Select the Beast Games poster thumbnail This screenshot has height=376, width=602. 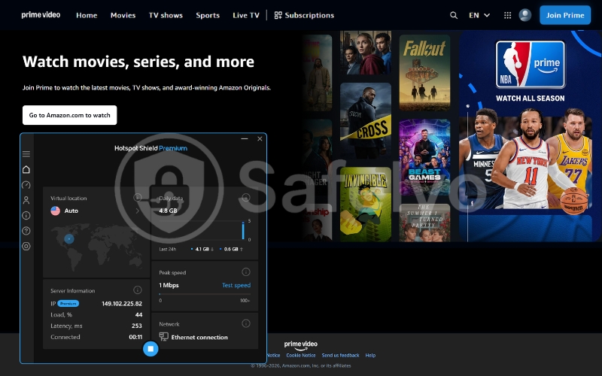(x=424, y=157)
